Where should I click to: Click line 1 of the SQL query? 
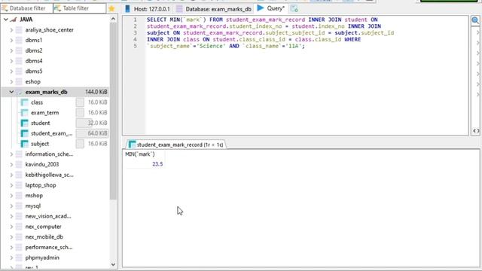[x=262, y=20]
